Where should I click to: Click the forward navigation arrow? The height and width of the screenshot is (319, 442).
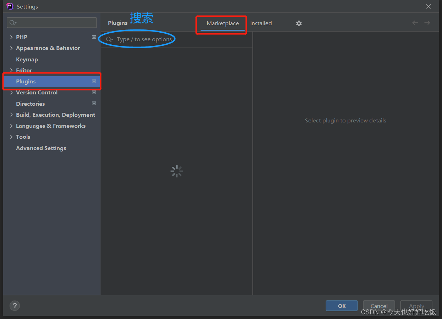pyautogui.click(x=427, y=23)
